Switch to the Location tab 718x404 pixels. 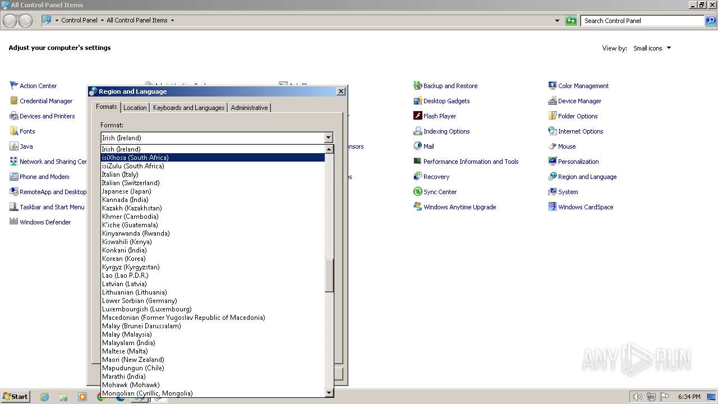[135, 108]
